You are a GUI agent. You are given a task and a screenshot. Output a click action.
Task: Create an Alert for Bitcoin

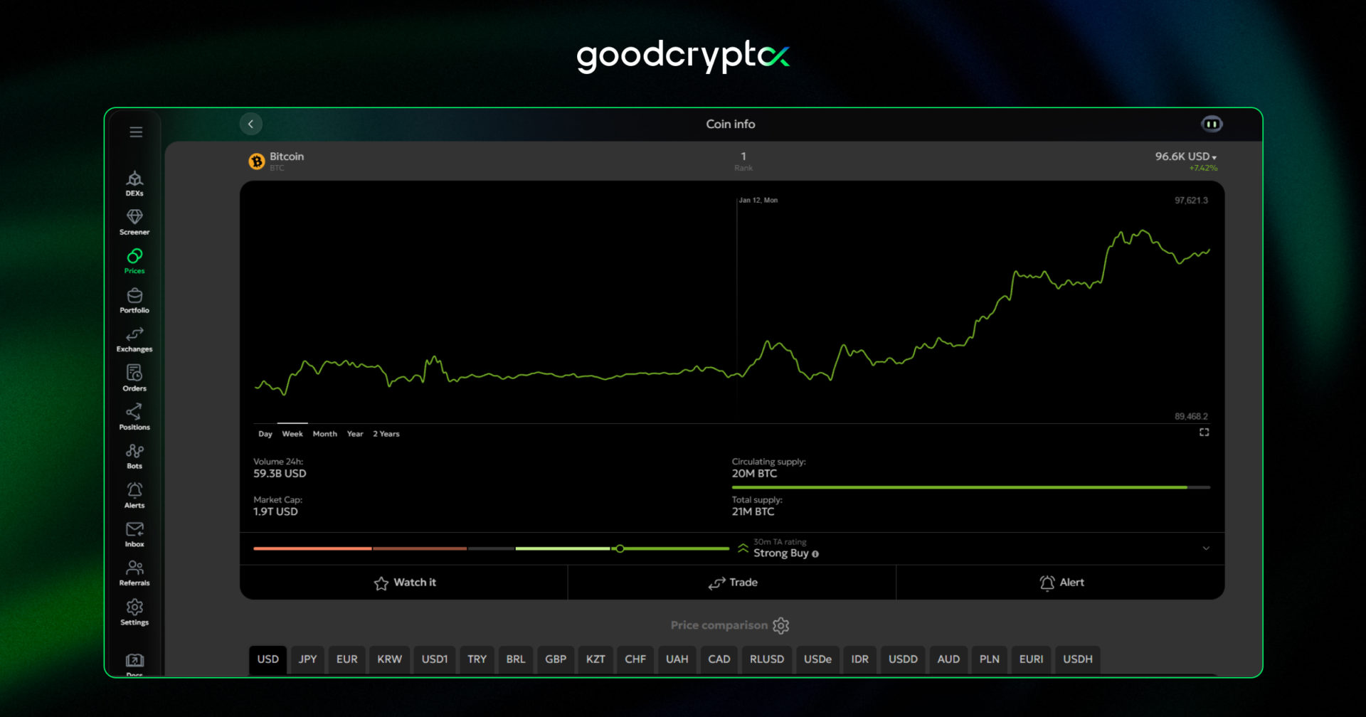click(x=1061, y=583)
